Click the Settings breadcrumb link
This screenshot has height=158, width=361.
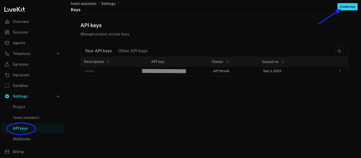coord(108,4)
